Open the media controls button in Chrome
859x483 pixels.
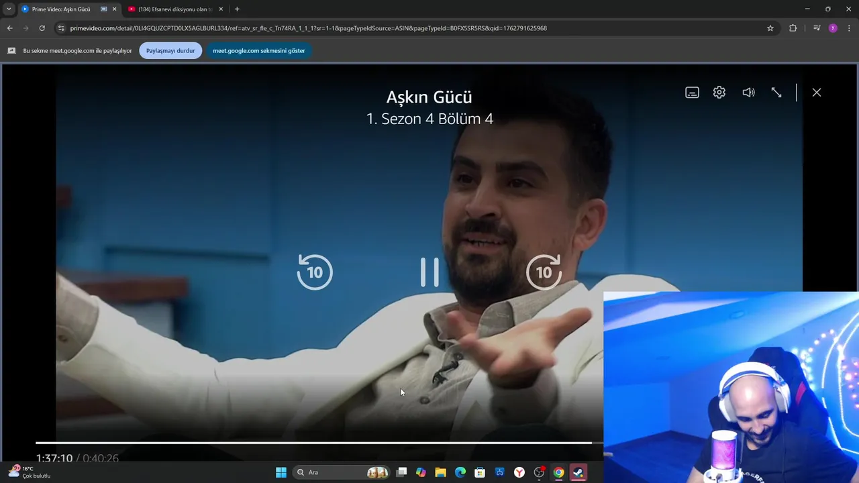point(816,28)
